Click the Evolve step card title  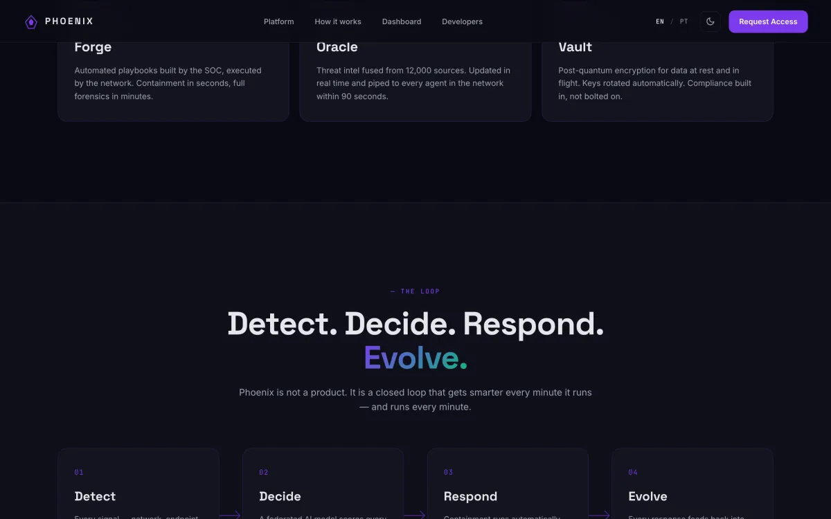647,496
